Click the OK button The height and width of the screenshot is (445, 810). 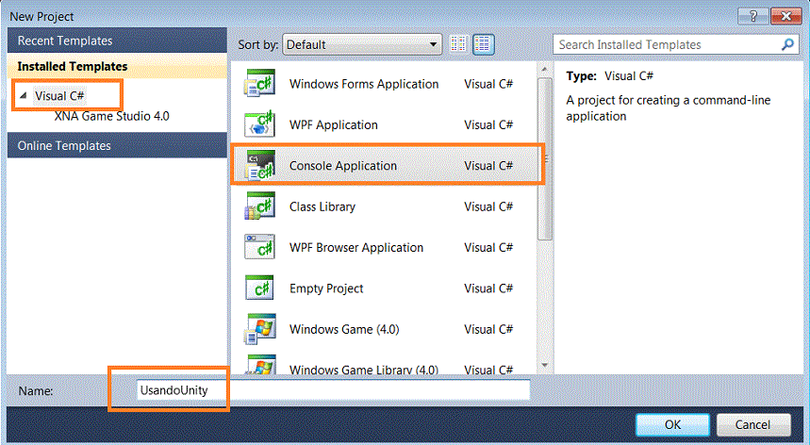coord(672,424)
